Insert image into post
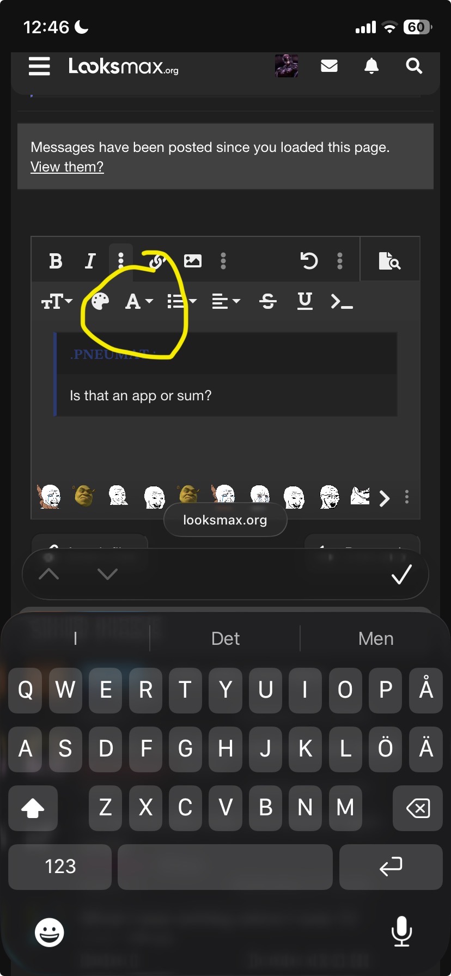The width and height of the screenshot is (451, 976). (x=193, y=261)
